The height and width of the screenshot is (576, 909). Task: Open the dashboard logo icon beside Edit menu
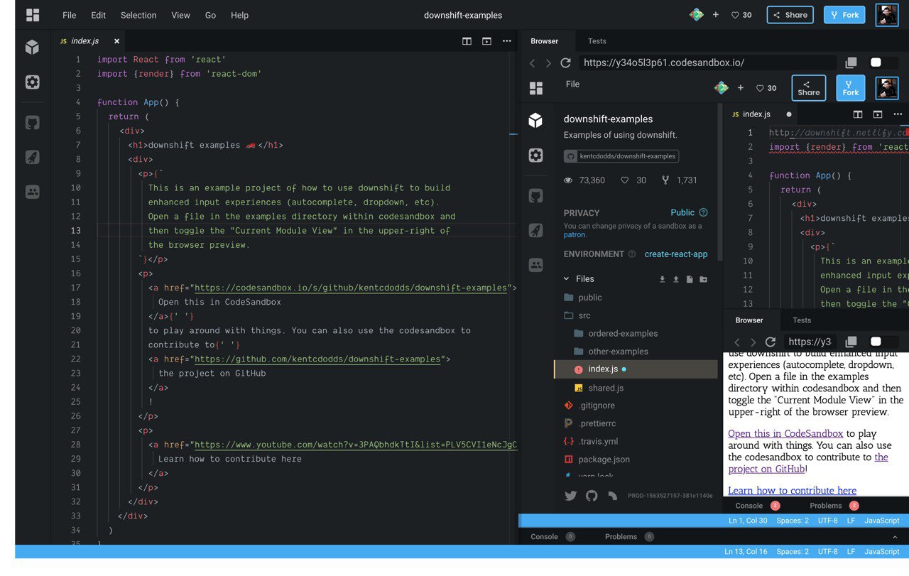click(33, 15)
